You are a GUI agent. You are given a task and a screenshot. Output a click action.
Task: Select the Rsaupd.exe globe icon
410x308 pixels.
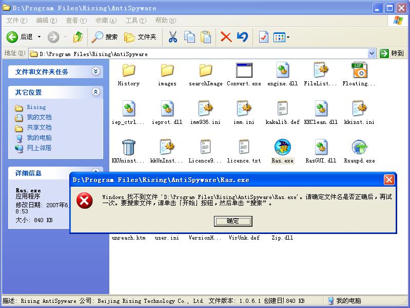click(360, 147)
